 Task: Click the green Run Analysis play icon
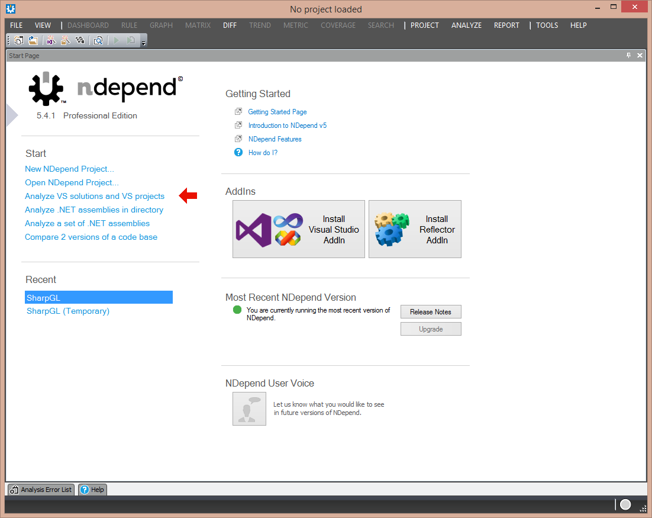(117, 40)
